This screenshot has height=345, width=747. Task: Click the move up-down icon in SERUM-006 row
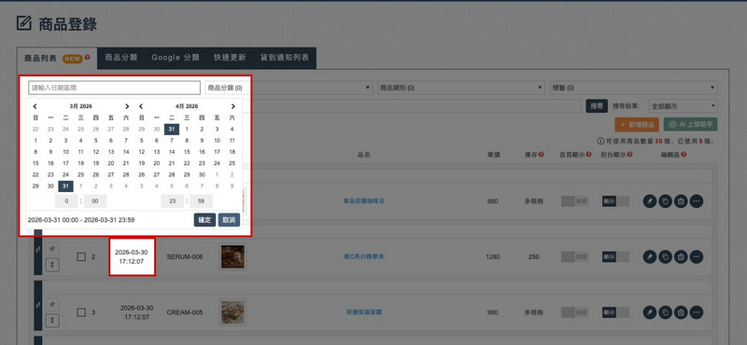pos(52,265)
